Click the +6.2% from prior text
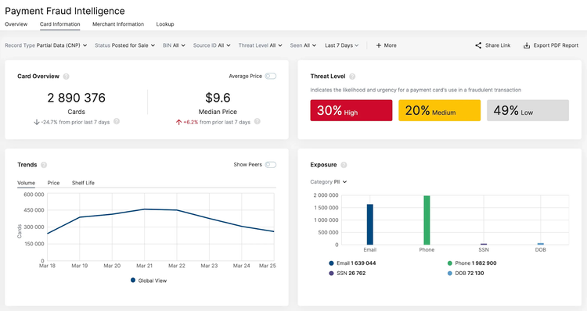The height and width of the screenshot is (311, 587). [217, 122]
